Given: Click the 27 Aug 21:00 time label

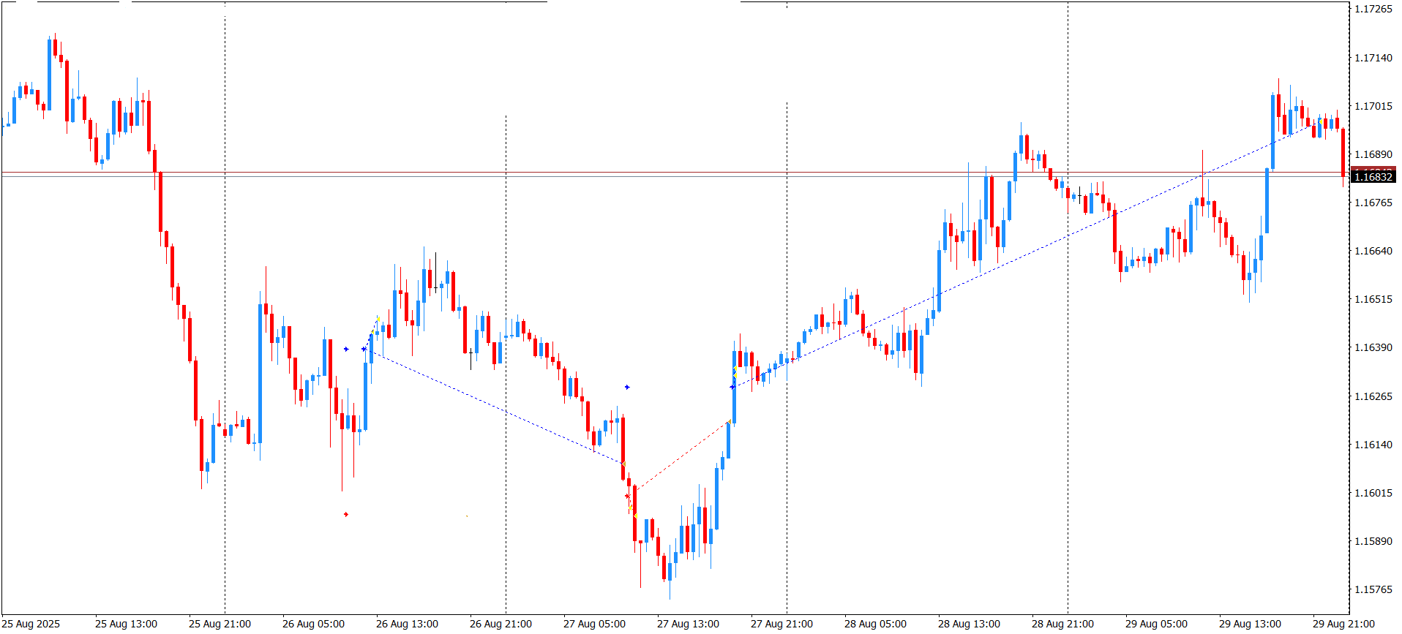Looking at the screenshot, I should click(x=781, y=624).
